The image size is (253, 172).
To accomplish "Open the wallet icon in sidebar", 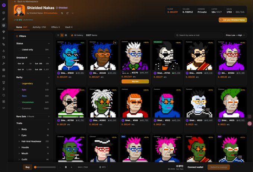I will [x=4, y=57].
